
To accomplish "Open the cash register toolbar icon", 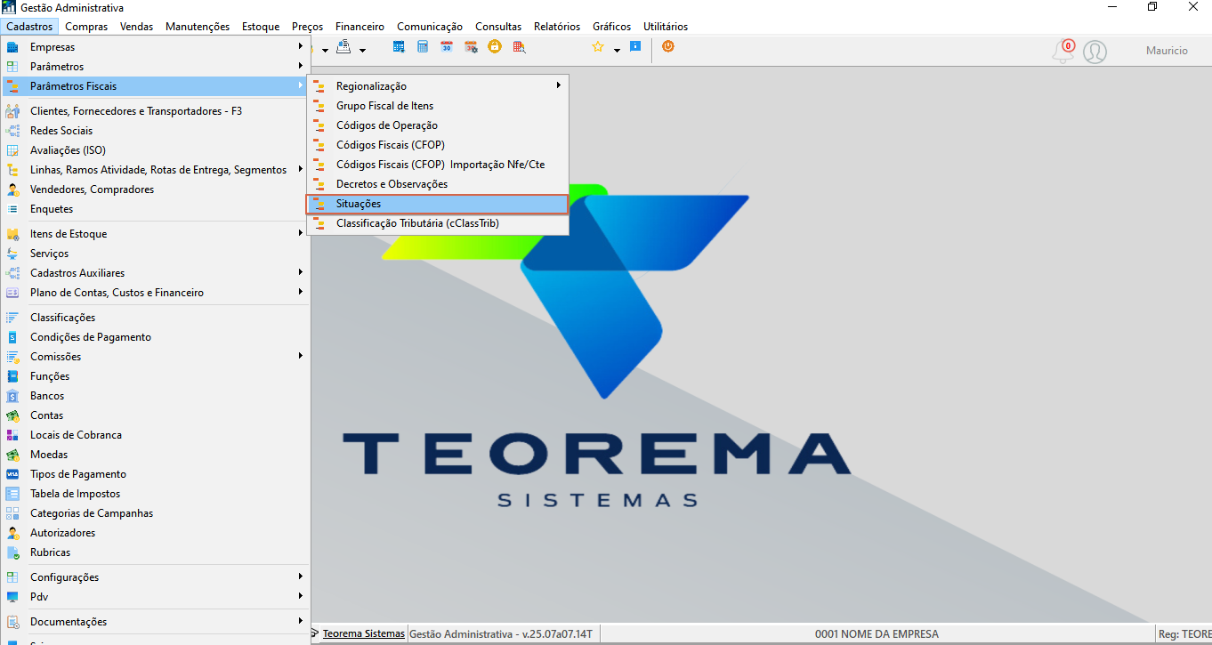I will [x=344, y=47].
